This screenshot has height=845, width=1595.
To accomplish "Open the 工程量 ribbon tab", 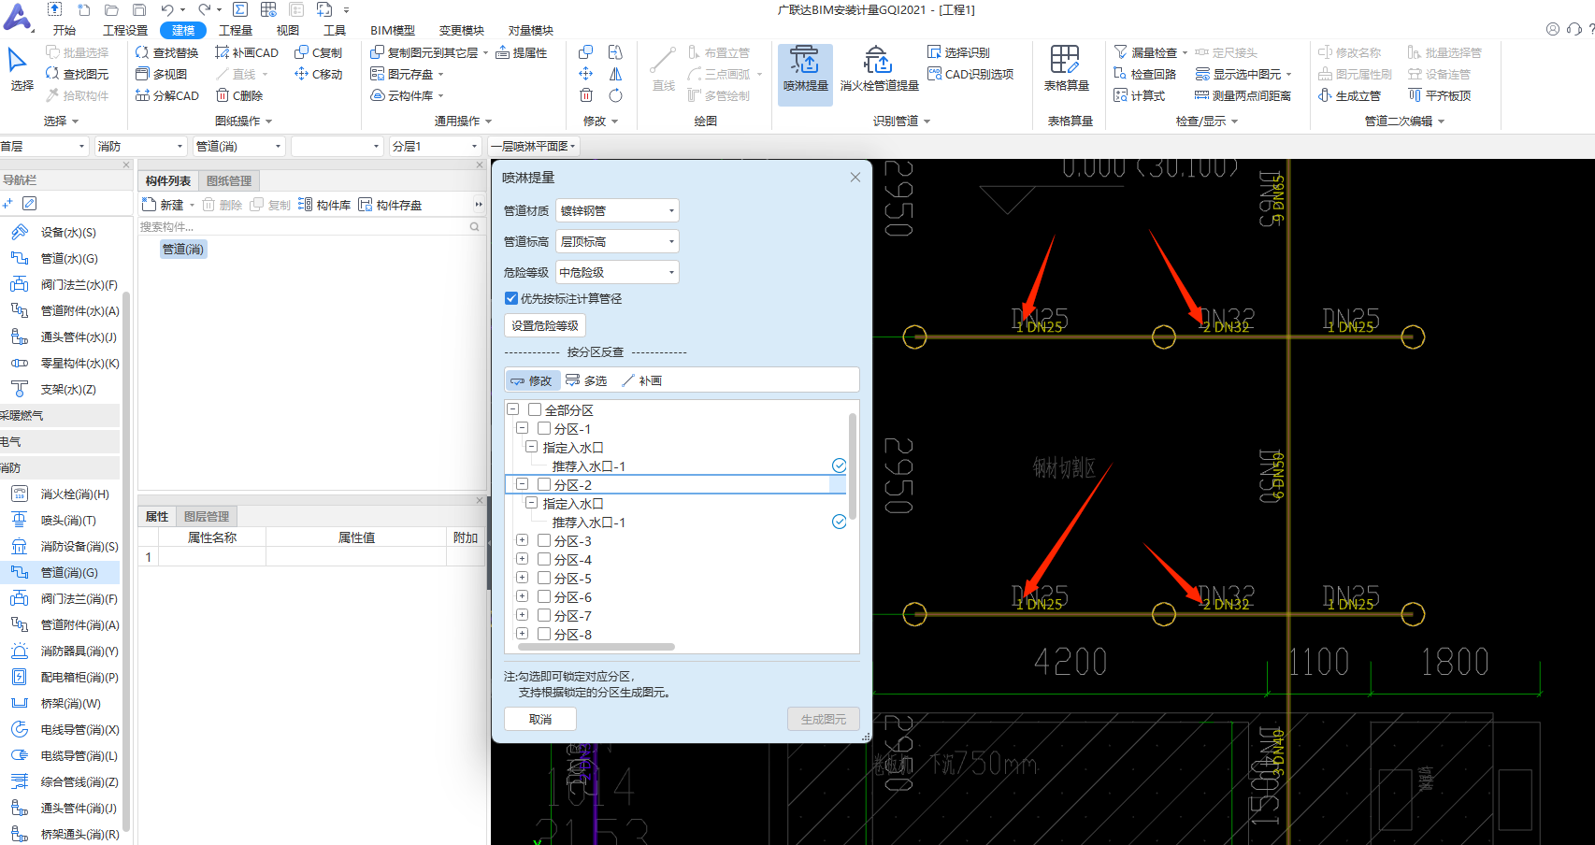I will coord(236,30).
